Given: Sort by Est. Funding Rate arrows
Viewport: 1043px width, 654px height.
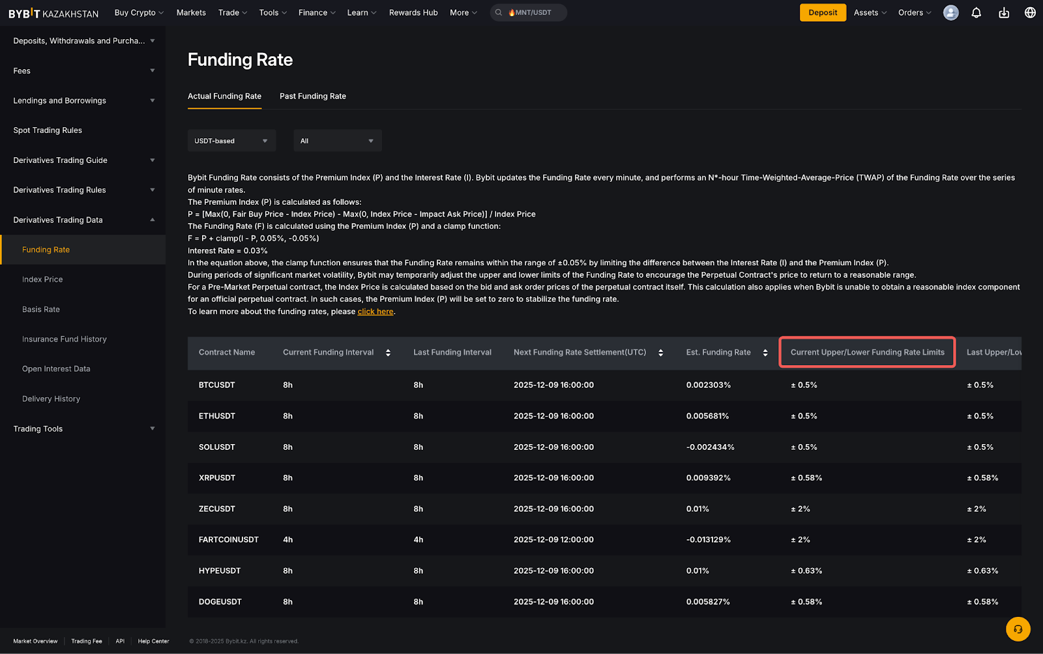Looking at the screenshot, I should tap(765, 353).
